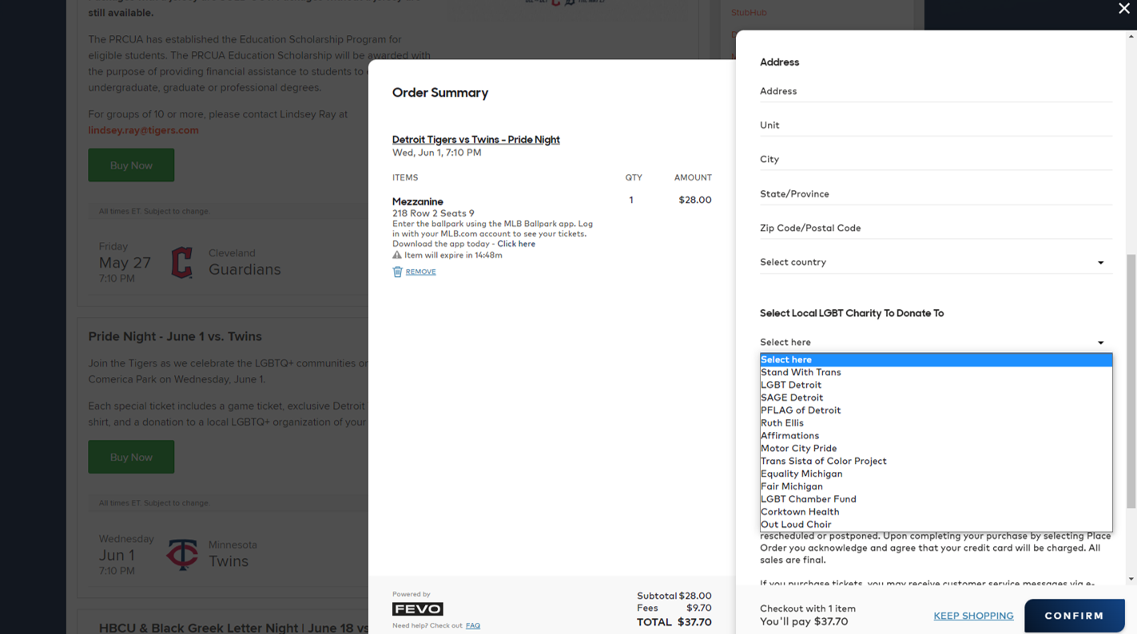Image resolution: width=1137 pixels, height=634 pixels.
Task: Click the trash icon to remove item
Action: [397, 271]
